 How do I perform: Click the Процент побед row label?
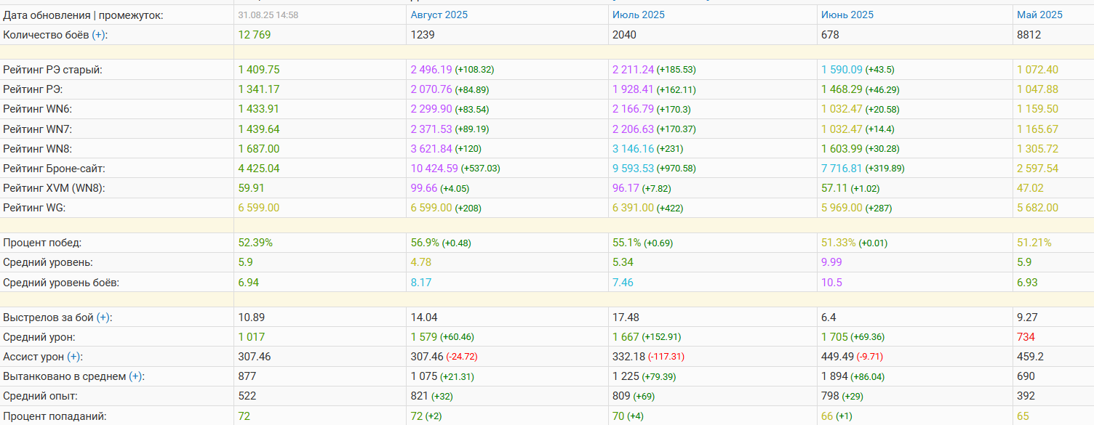42,243
